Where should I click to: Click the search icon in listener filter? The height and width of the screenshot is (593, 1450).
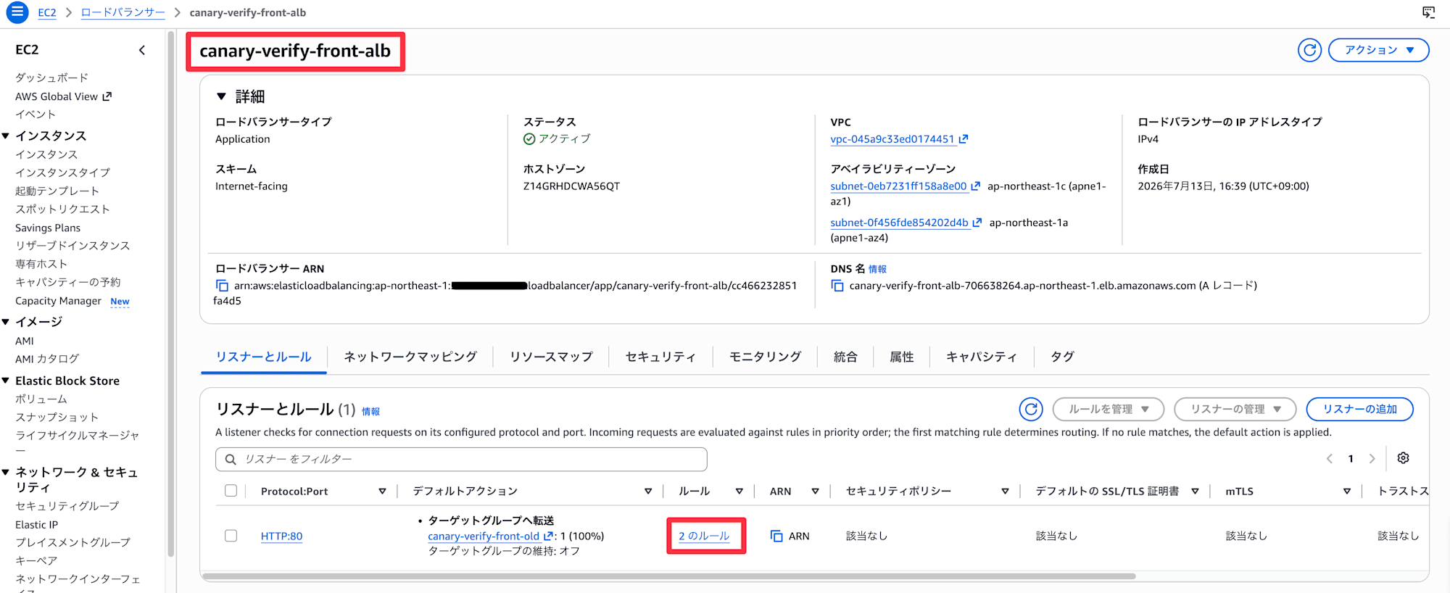231,459
